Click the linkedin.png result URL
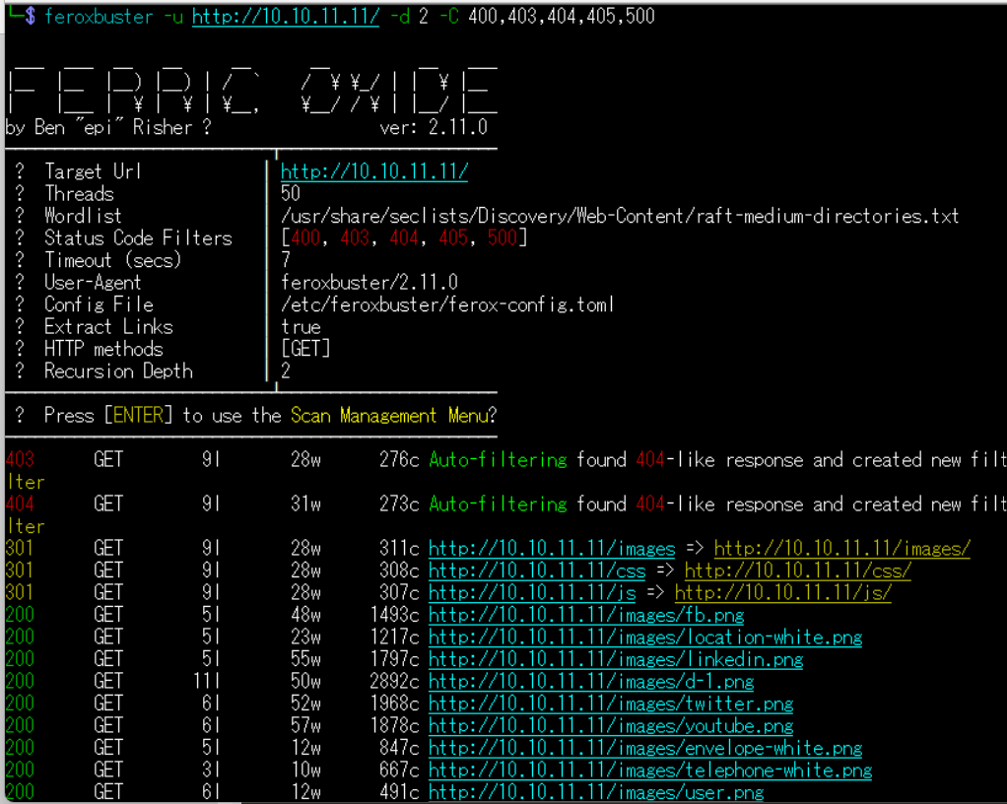 616,659
